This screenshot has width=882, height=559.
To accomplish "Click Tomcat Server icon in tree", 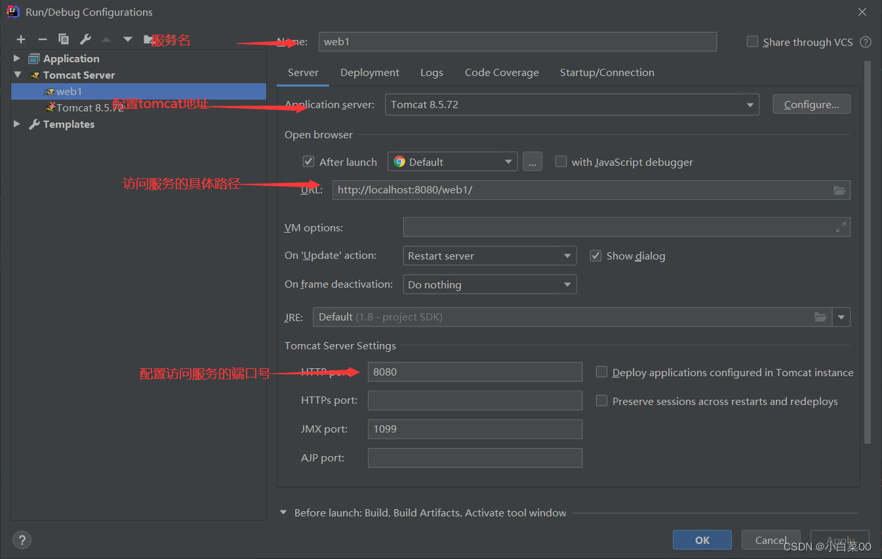I will point(35,75).
